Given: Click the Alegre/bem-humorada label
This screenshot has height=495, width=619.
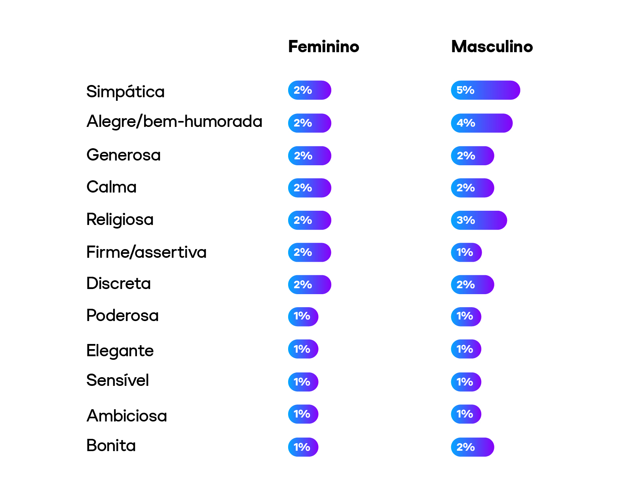Looking at the screenshot, I should [174, 121].
